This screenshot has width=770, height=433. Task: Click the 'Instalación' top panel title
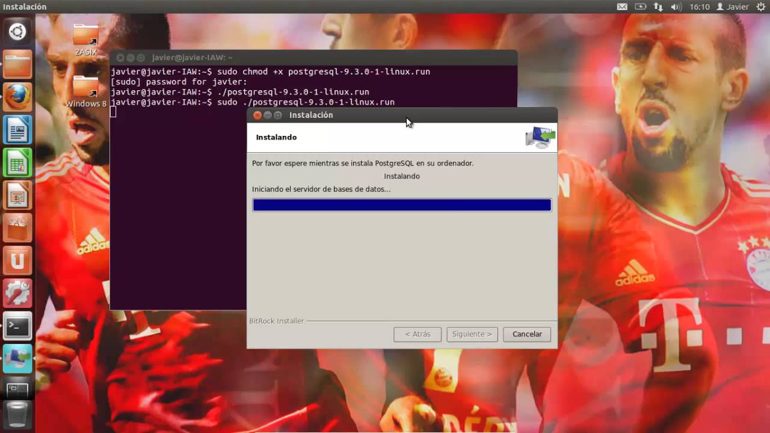click(25, 7)
